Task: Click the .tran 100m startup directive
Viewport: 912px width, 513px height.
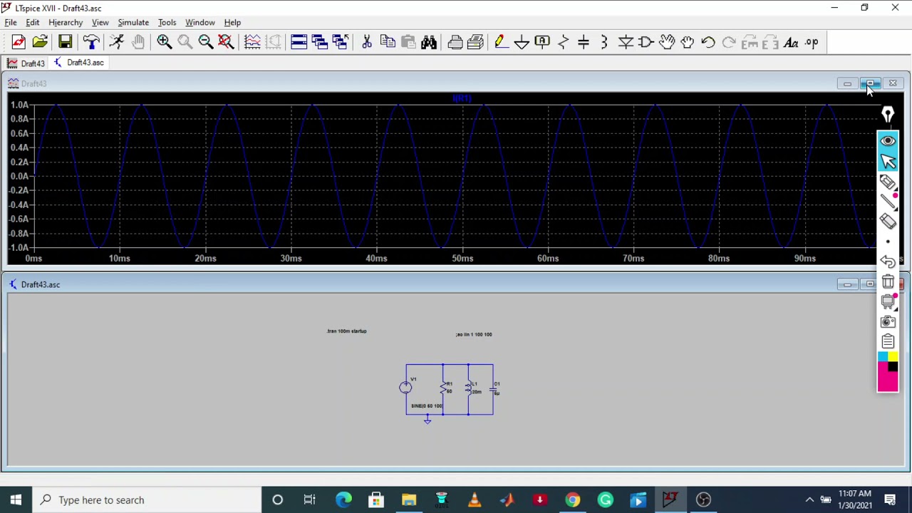Action: pyautogui.click(x=347, y=331)
